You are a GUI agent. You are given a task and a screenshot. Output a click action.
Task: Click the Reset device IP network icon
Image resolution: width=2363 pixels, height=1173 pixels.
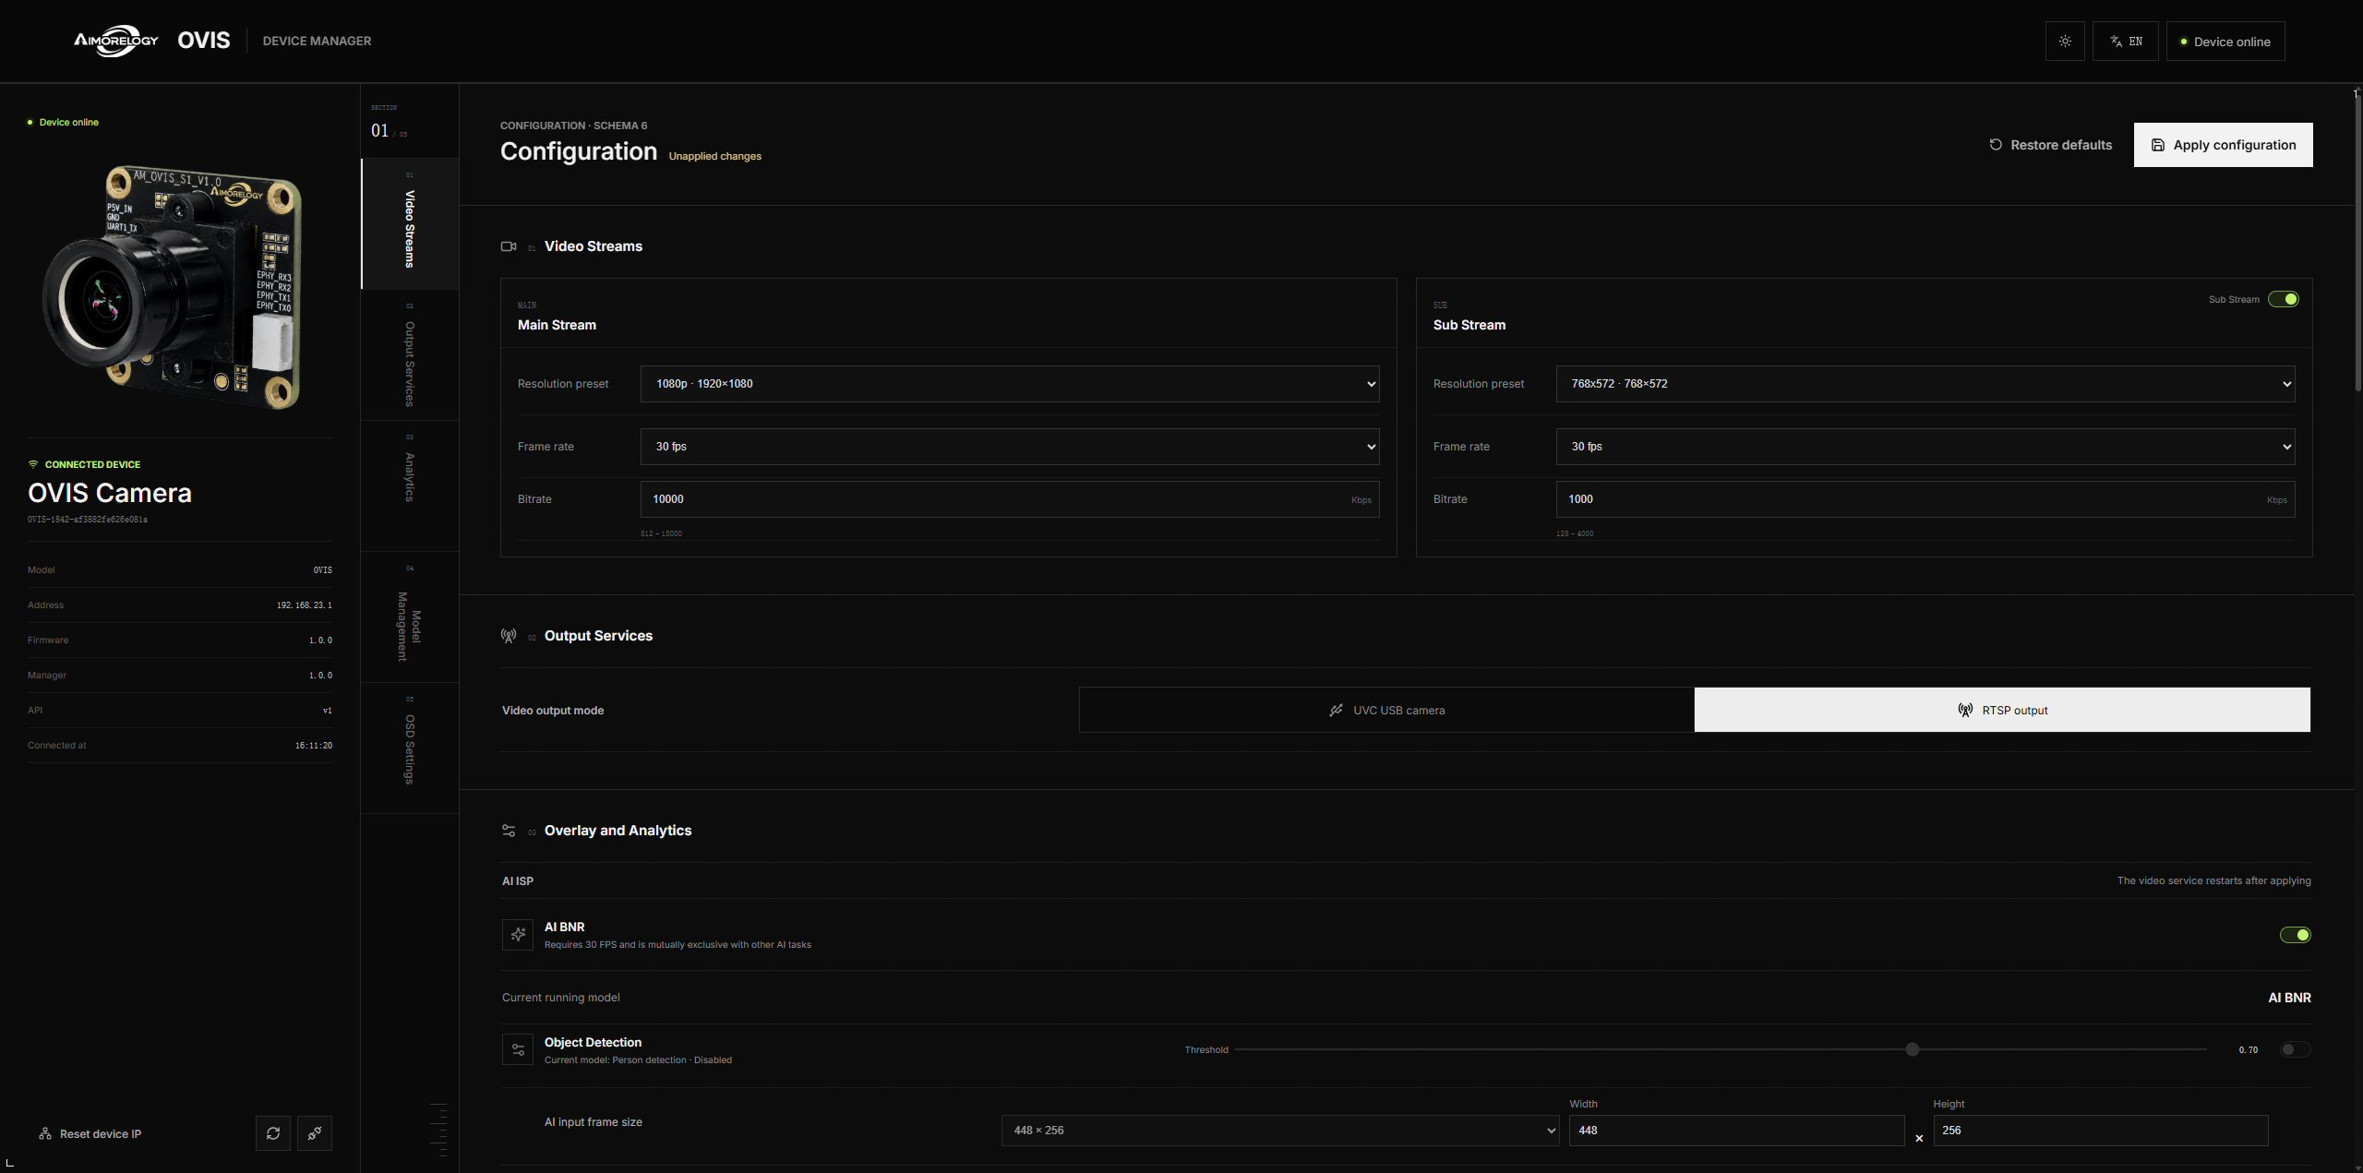point(44,1133)
